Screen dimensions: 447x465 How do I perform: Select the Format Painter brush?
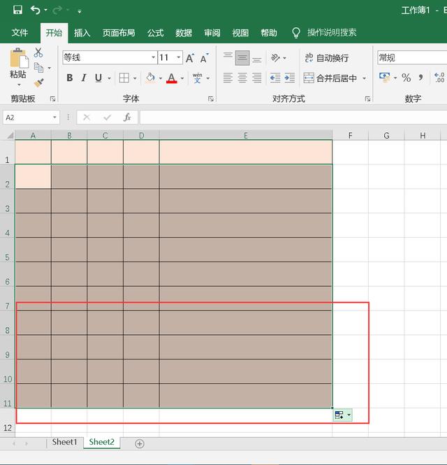click(39, 83)
